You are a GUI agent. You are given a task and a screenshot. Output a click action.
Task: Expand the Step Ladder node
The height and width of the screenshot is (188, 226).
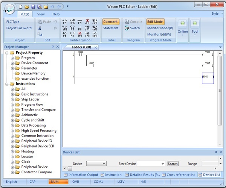pyautogui.click(x=12, y=100)
